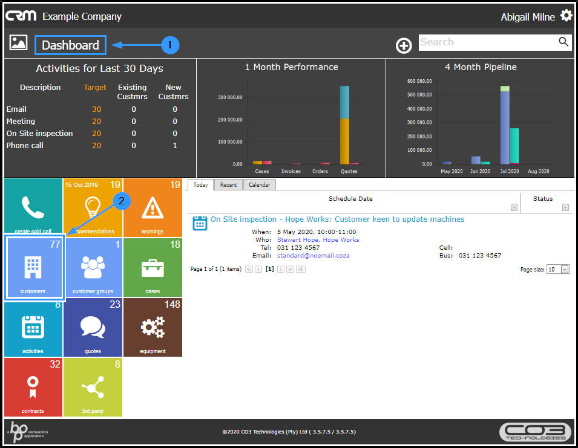Click the standard@noemail.coza email link
Viewport: 578px width, 448px height.
[x=314, y=256]
